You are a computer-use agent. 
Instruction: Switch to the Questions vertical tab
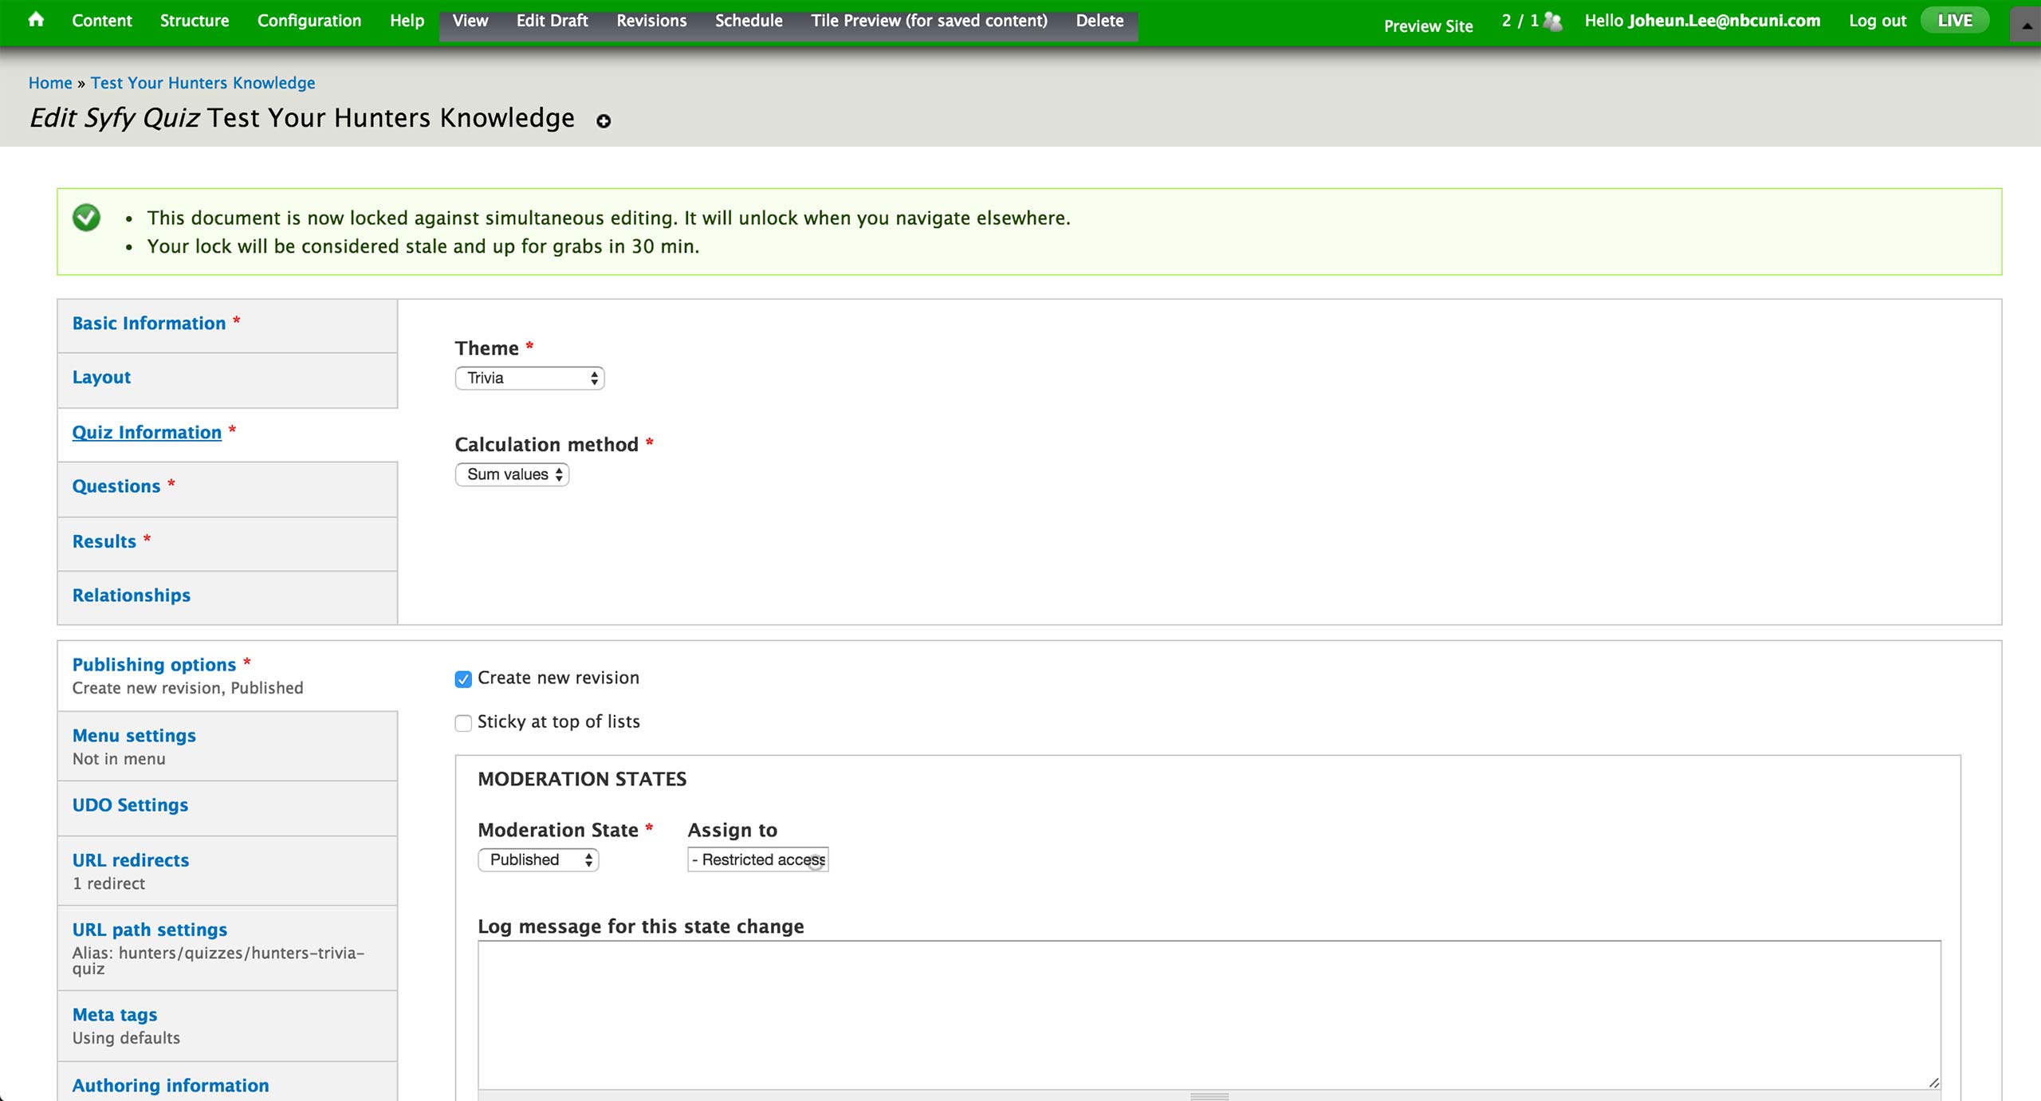point(116,486)
